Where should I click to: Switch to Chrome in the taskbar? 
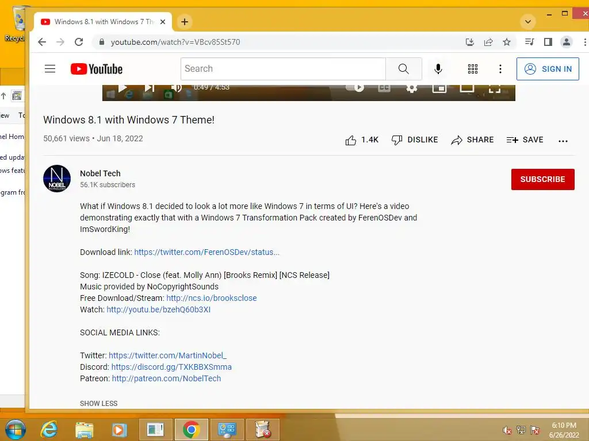[x=191, y=430]
